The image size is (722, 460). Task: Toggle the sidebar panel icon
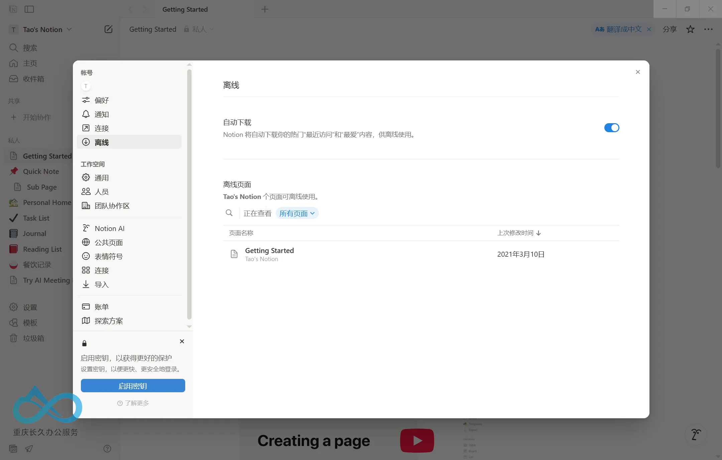(x=29, y=9)
